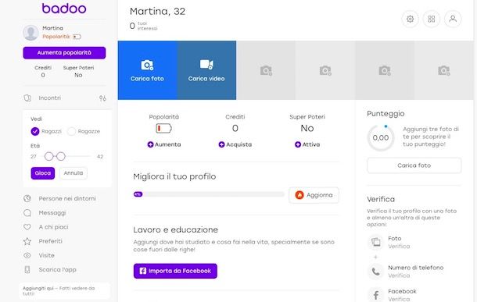Screen dimensions: 477x302
Task: Open Visite in the sidebar
Action: pos(47,255)
